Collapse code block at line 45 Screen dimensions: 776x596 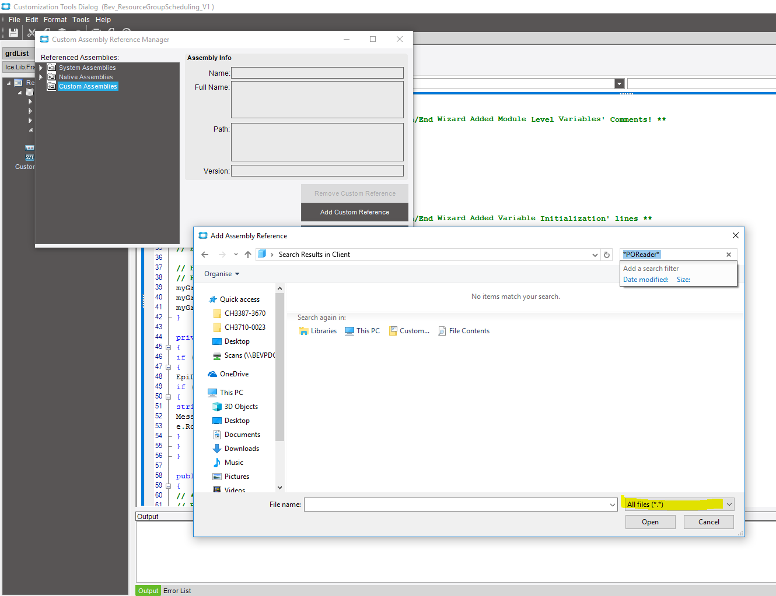[168, 347]
